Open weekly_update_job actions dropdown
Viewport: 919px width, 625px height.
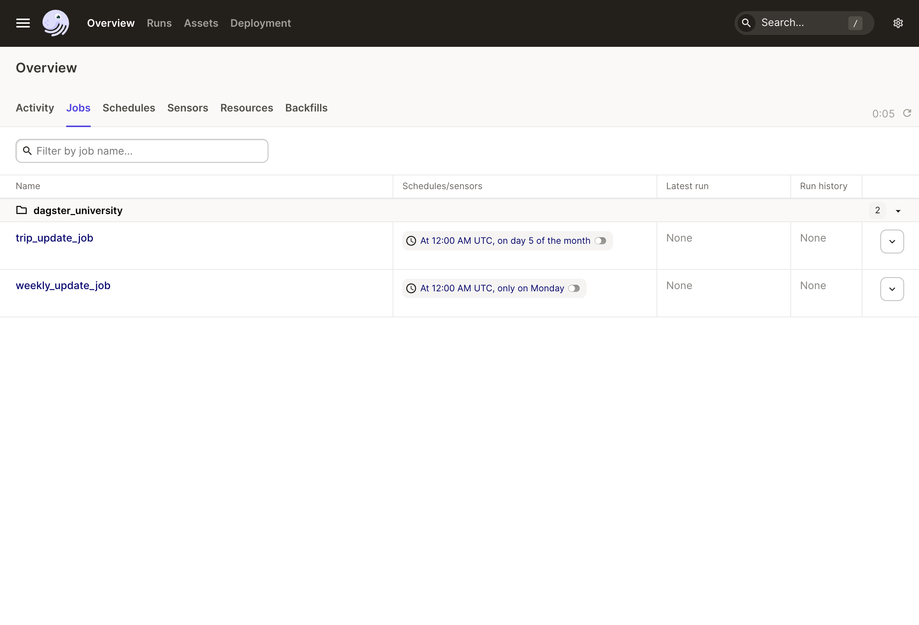[892, 289]
